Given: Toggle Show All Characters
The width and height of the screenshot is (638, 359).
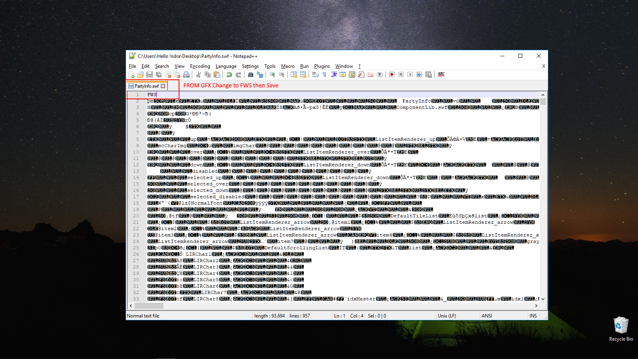Looking at the screenshot, I should pos(324,75).
